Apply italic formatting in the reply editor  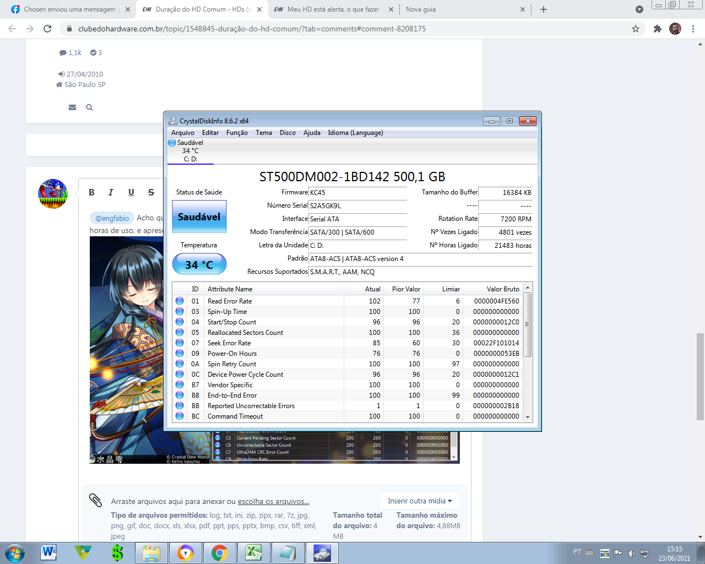coord(111,192)
